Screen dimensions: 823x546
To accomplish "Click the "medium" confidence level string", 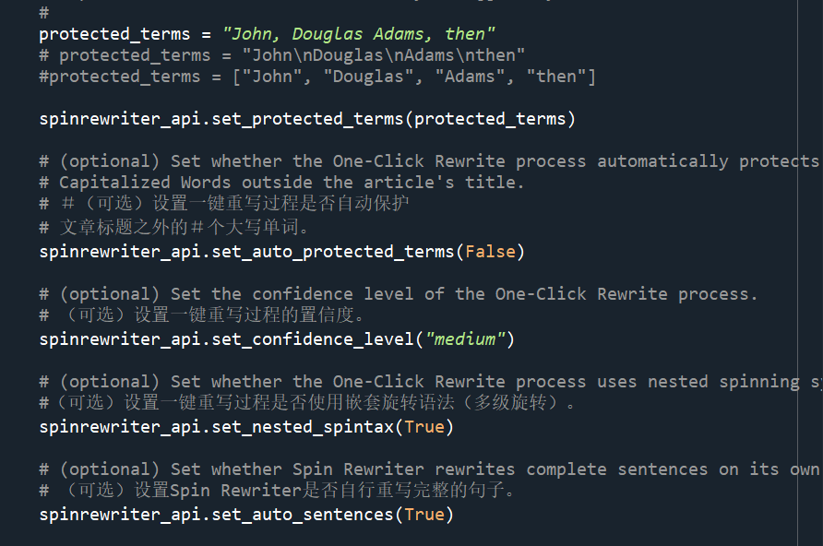I will [x=465, y=338].
